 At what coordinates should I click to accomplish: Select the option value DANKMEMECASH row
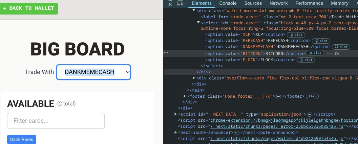[268, 47]
